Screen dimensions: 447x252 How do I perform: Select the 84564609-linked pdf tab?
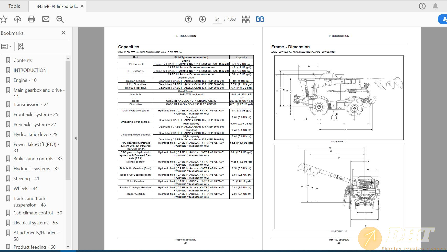[57, 6]
